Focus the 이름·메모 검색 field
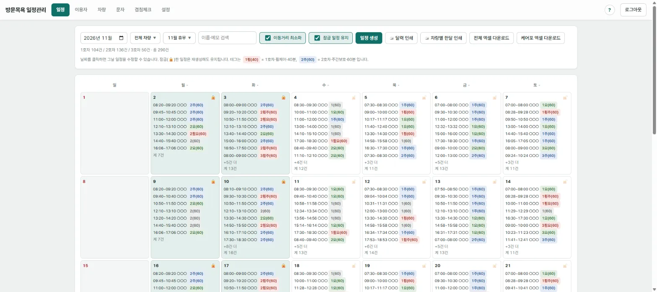657x292 pixels. tap(227, 38)
